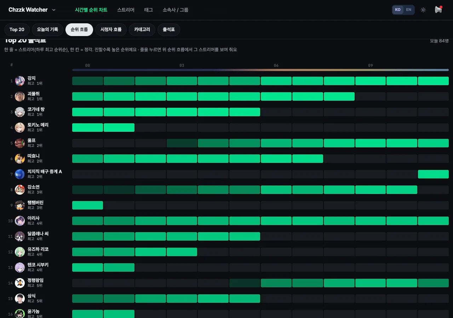The image size is (453, 318).
Task: Click the 강지 streamer avatar
Action: click(20, 81)
